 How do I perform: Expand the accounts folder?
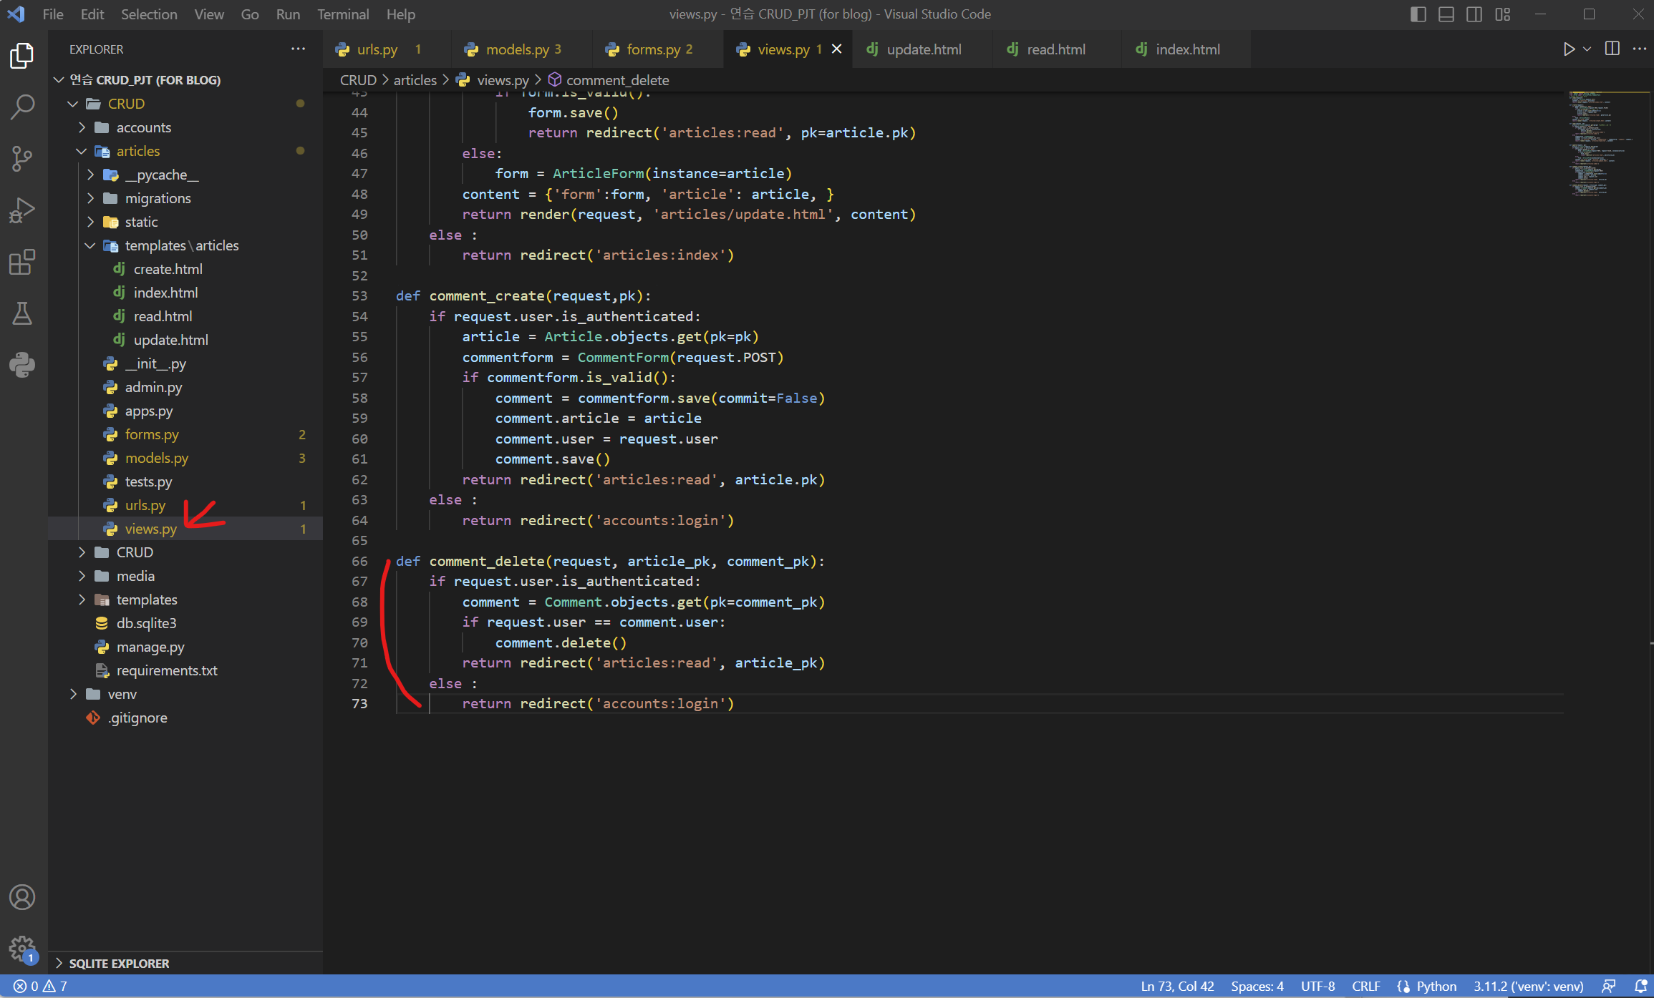point(143,127)
